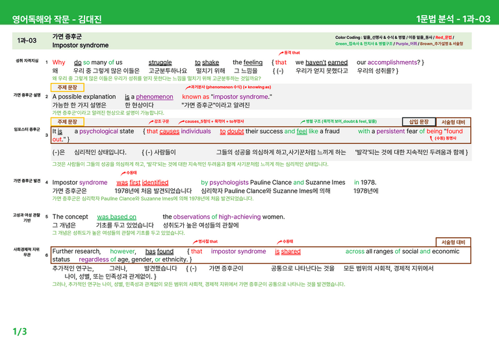This screenshot has height=352, width=499.
Task: Click the 1문법 분석 - 1과-03 header text
Action: point(453,19)
